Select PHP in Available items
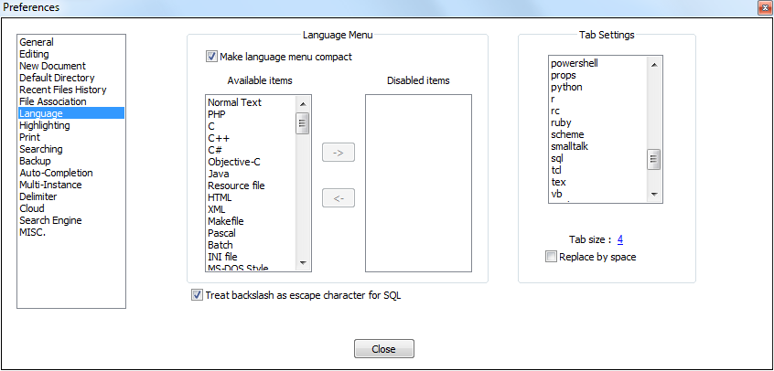 tap(217, 114)
